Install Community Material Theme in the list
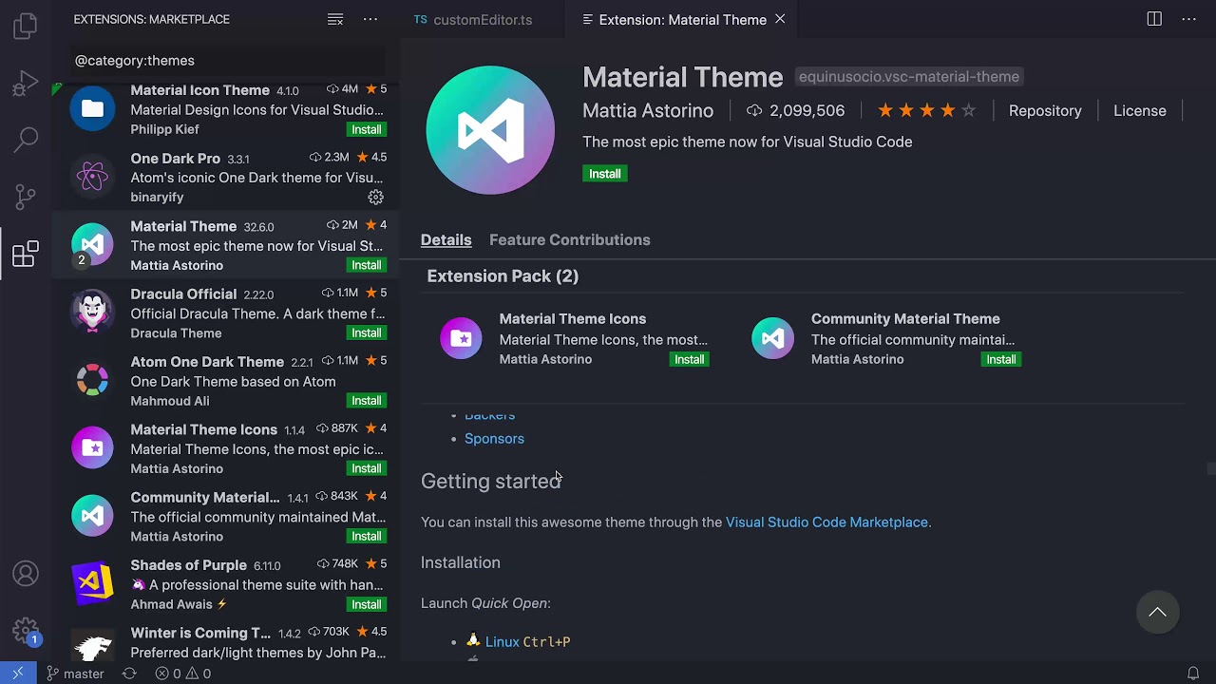The image size is (1216, 684). click(366, 536)
